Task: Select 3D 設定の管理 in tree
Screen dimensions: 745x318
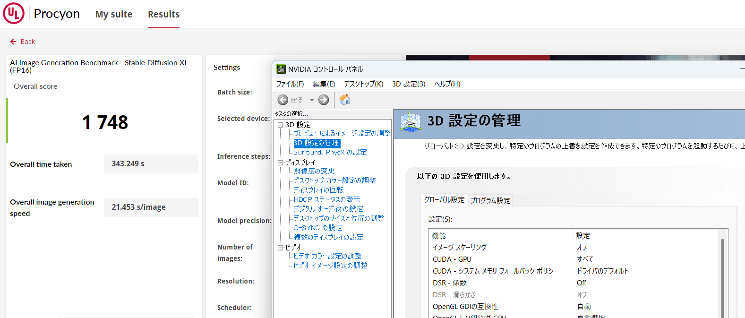Action: (x=317, y=143)
